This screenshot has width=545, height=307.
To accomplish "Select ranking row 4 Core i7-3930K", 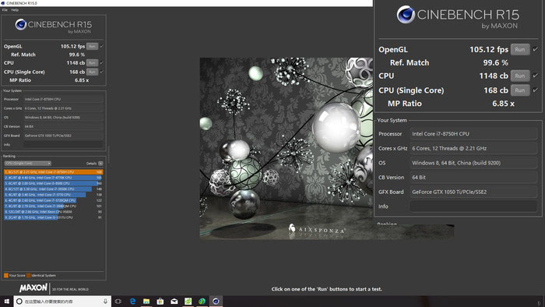I will pos(53,189).
